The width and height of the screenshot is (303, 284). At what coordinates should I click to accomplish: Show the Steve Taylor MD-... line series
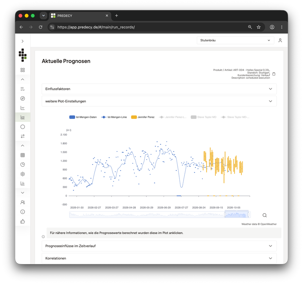pos(235,117)
